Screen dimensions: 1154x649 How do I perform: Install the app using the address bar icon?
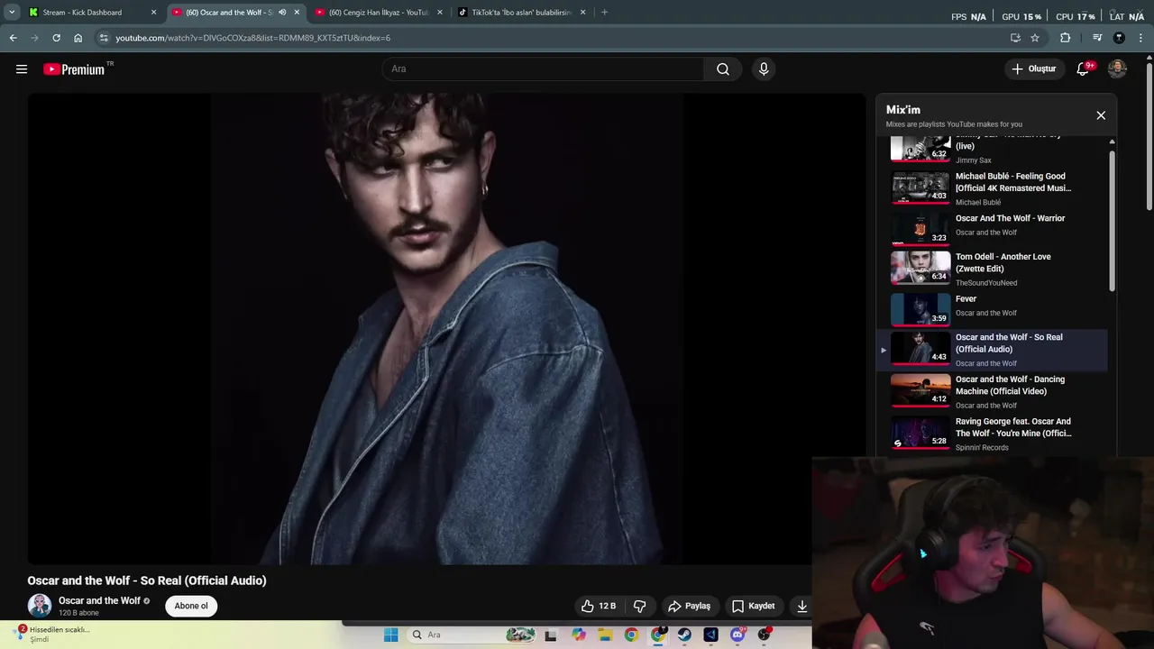pos(1015,38)
